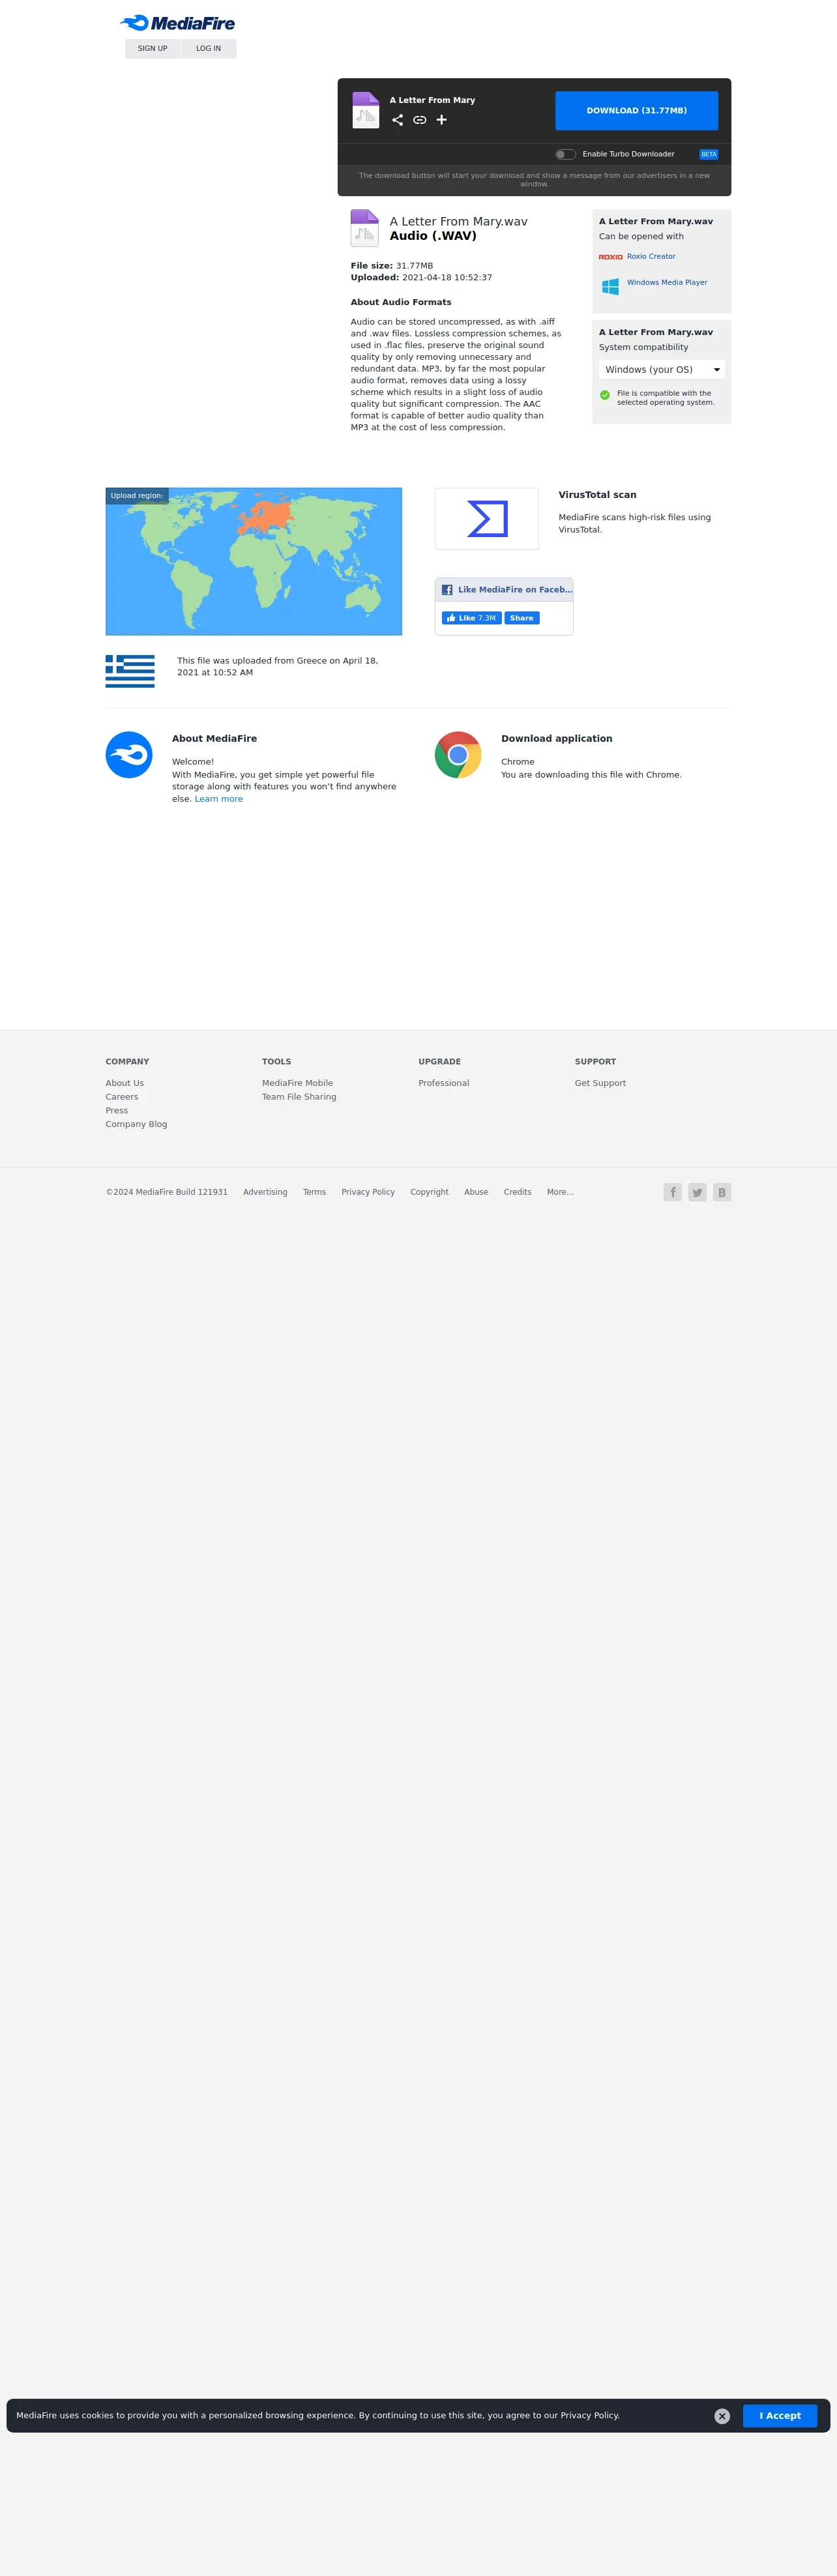
Task: Click DOWNLOAD (31.77MB) button
Action: [x=637, y=111]
